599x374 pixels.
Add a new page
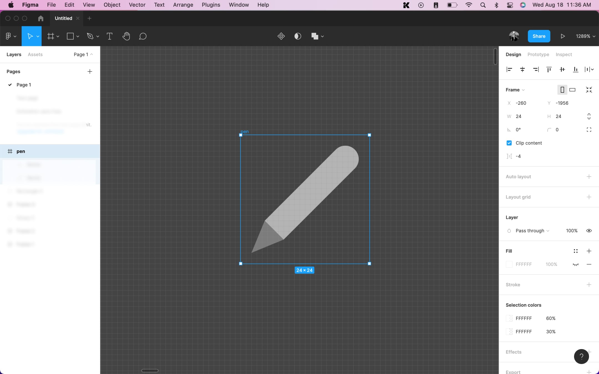pos(90,71)
